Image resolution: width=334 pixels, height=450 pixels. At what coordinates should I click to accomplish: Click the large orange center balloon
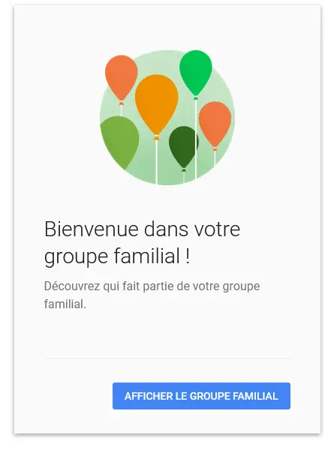pos(157,104)
